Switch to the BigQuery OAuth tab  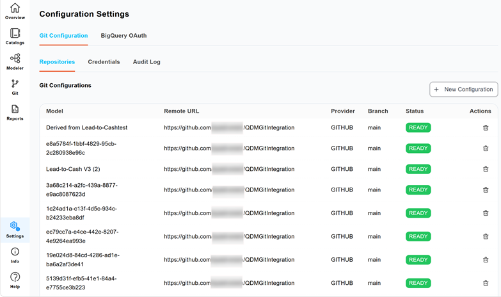coord(123,36)
